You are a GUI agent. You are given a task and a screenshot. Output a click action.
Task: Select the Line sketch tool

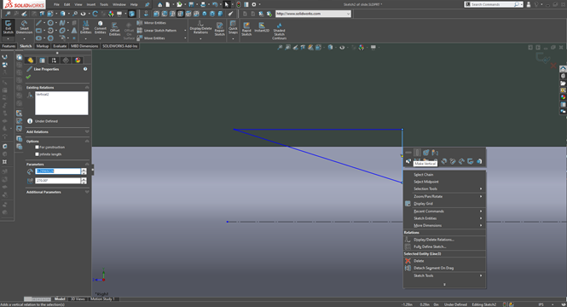click(x=38, y=23)
